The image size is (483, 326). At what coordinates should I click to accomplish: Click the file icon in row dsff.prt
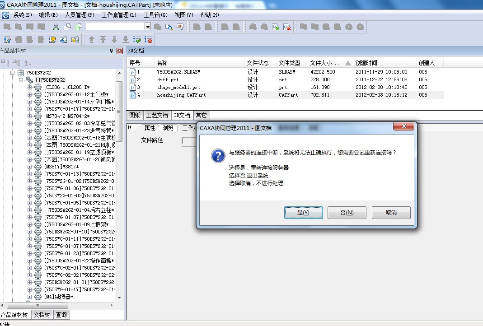tap(133, 80)
